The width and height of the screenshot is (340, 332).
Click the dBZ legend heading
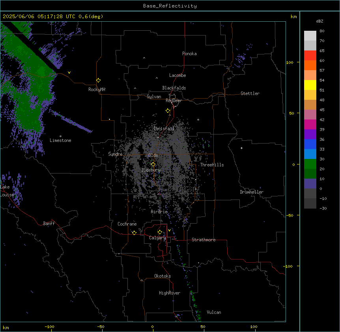point(319,21)
